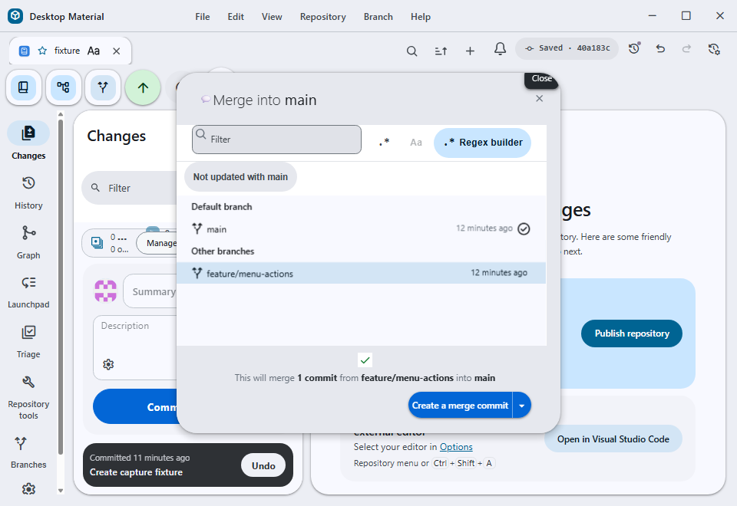This screenshot has height=506, width=737.
Task: Click the undo arrow in top toolbar
Action: coord(660,48)
